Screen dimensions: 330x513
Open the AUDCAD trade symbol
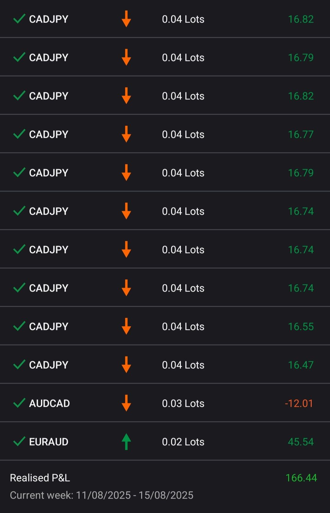tap(50, 403)
